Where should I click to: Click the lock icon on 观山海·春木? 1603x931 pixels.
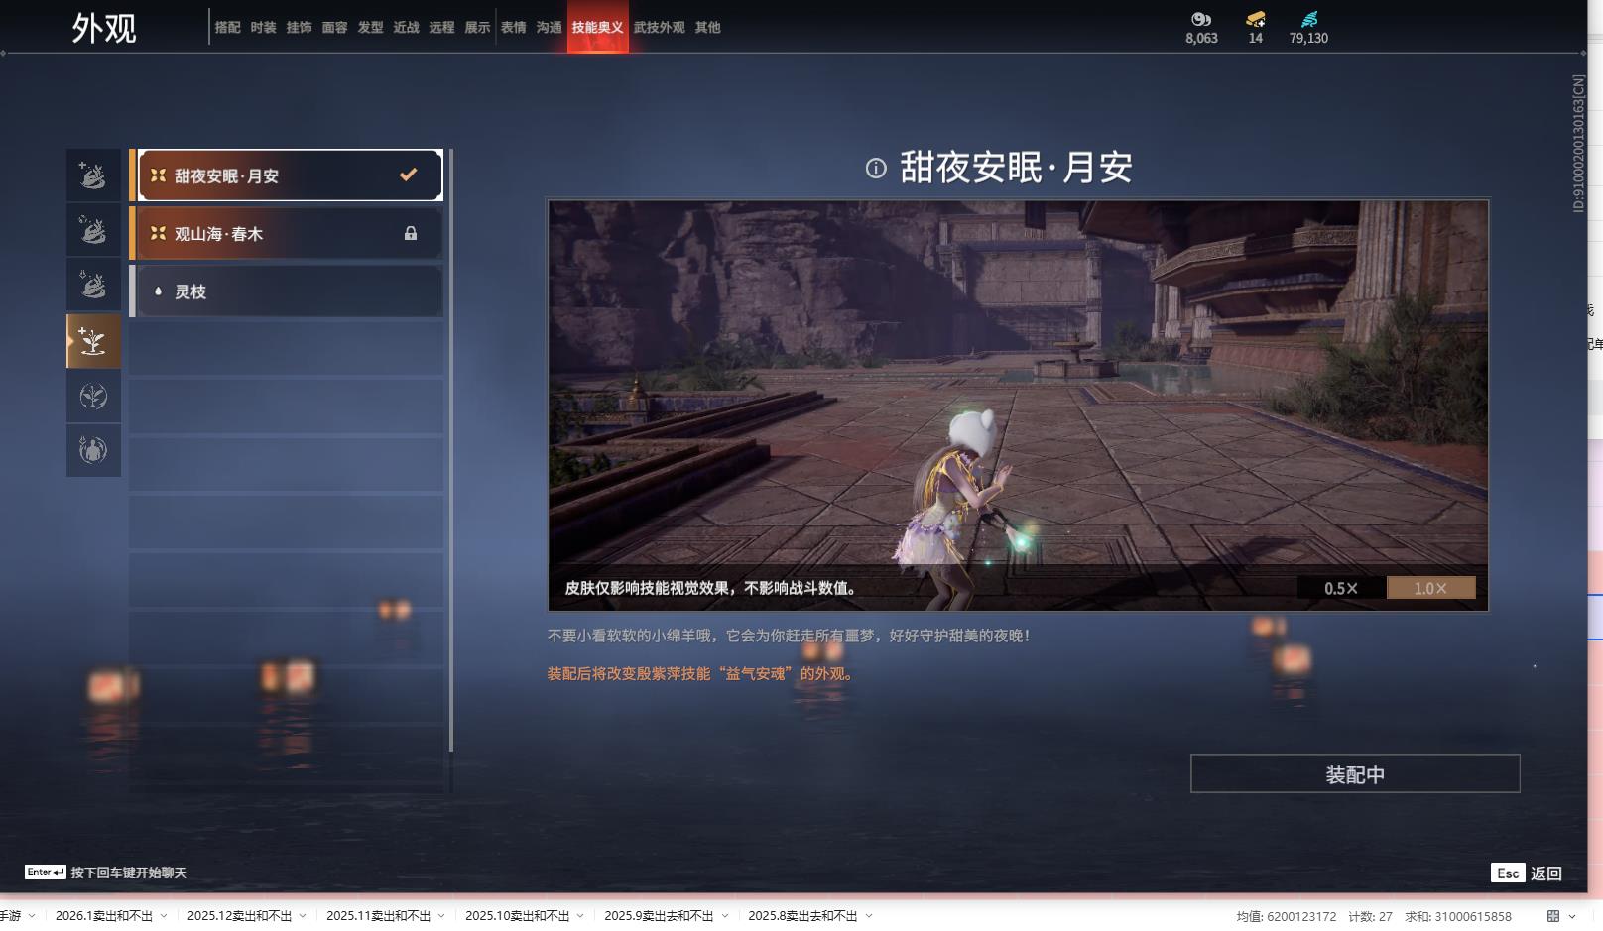click(x=411, y=234)
